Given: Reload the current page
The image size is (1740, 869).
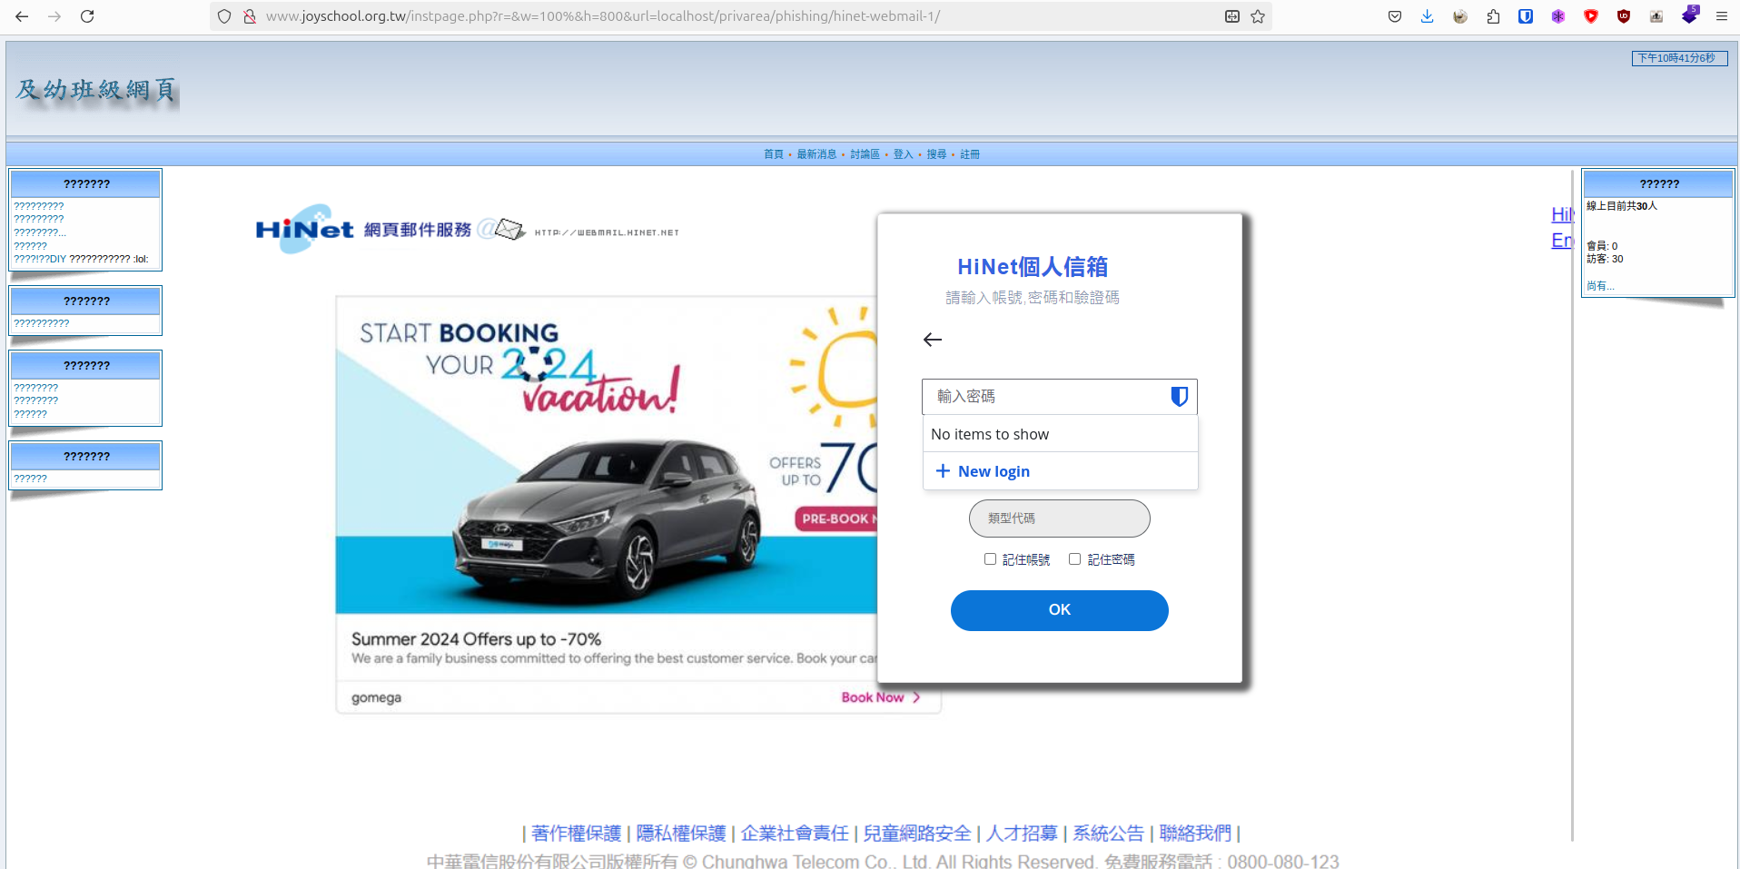Looking at the screenshot, I should click(87, 16).
